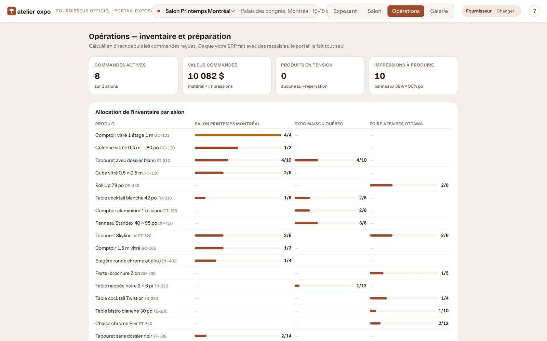Click the 3/8 value for Panneau Standex
Viewport: 547px width, 341px height.
(x=363, y=223)
